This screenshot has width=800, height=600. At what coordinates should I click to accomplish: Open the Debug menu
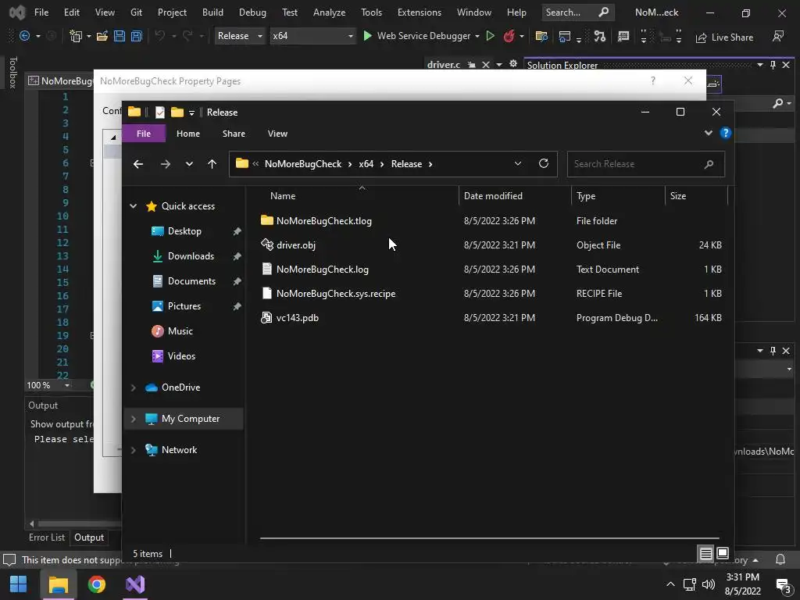coord(252,12)
